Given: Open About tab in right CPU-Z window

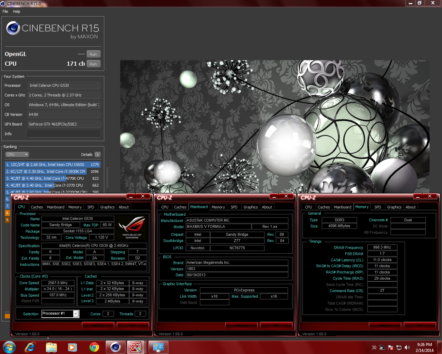Looking at the screenshot, I should pyautogui.click(x=411, y=207).
